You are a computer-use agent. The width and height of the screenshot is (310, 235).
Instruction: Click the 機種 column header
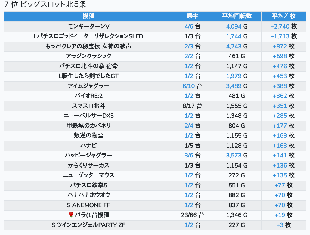click(x=88, y=16)
